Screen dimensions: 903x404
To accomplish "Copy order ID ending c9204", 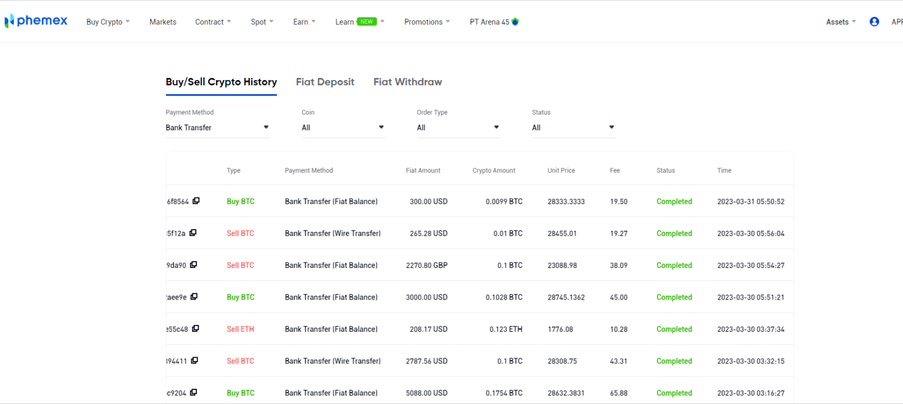I will coord(193,392).
